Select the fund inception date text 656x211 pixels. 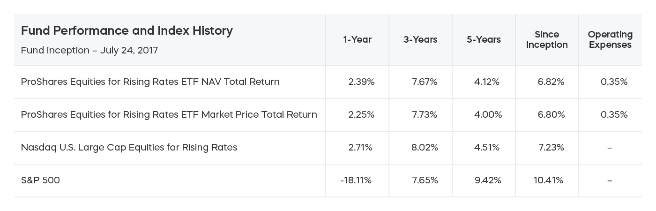click(89, 50)
